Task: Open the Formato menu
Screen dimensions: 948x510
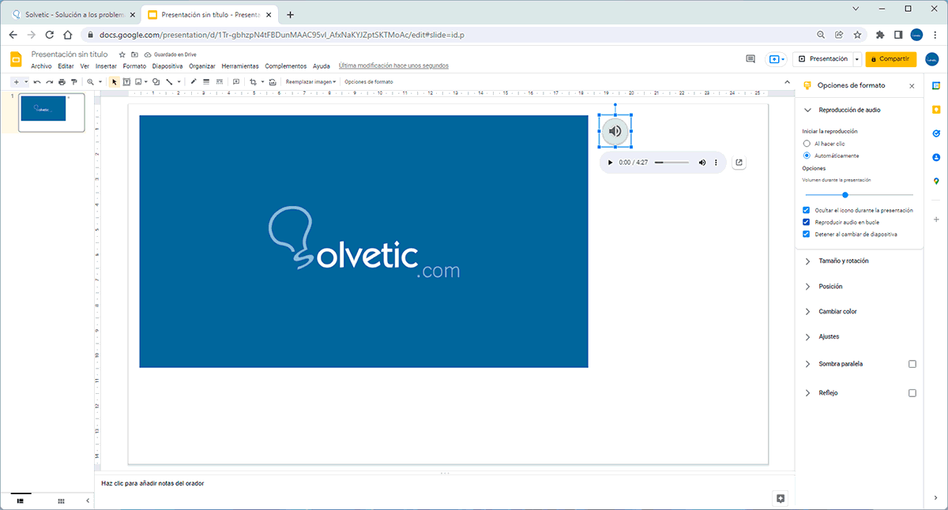Action: [x=134, y=66]
